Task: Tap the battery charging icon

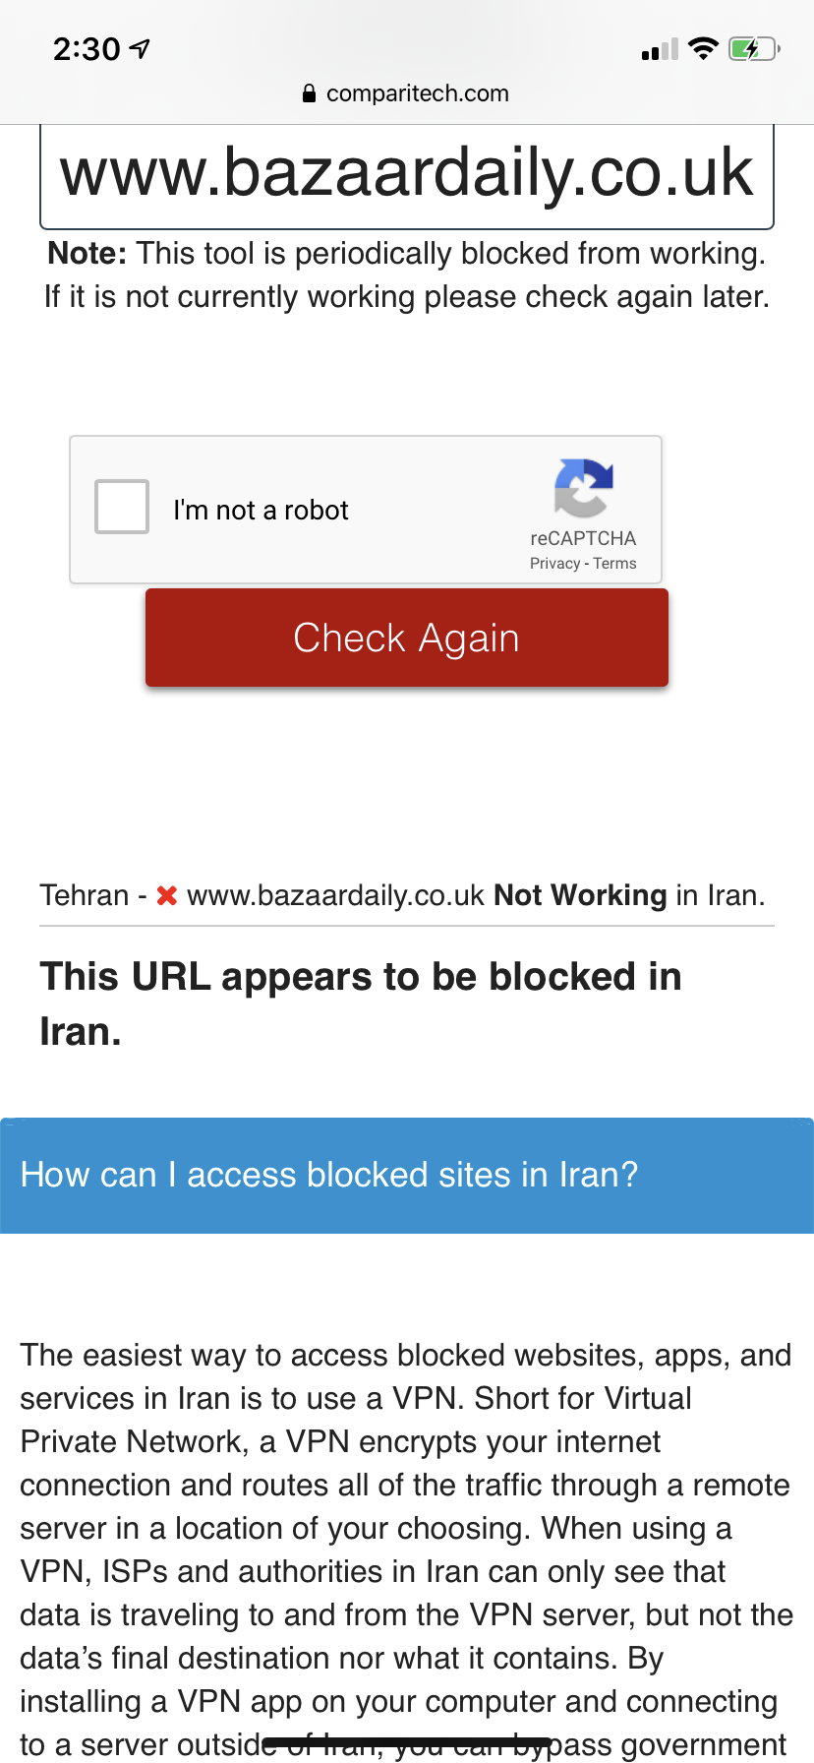Action: pyautogui.click(x=753, y=48)
